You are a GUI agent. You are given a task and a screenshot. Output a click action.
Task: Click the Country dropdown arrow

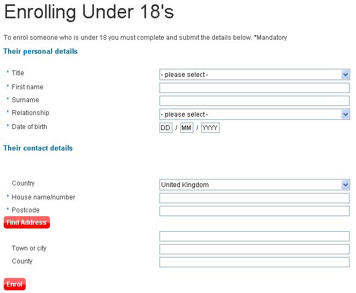345,185
